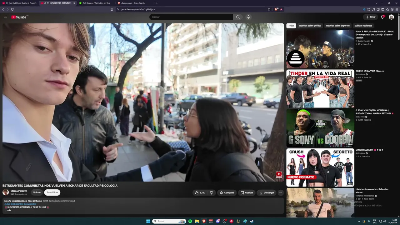Open the YouTube account avatar menu

pyautogui.click(x=391, y=17)
